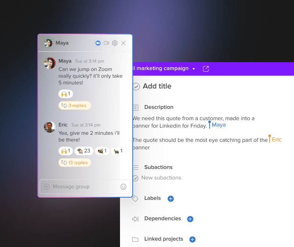This screenshot has height=247, width=294.
Task: Check off the New subactions item
Action: point(135,178)
